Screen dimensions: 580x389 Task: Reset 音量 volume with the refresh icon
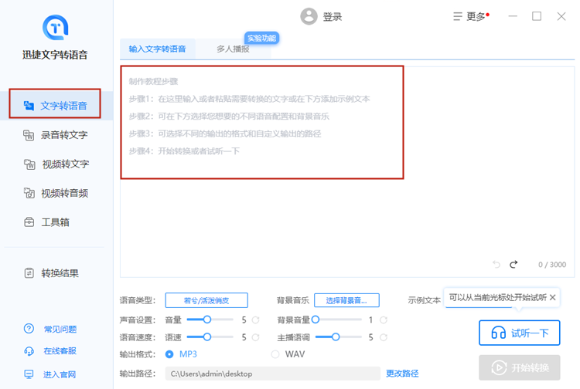(x=256, y=320)
